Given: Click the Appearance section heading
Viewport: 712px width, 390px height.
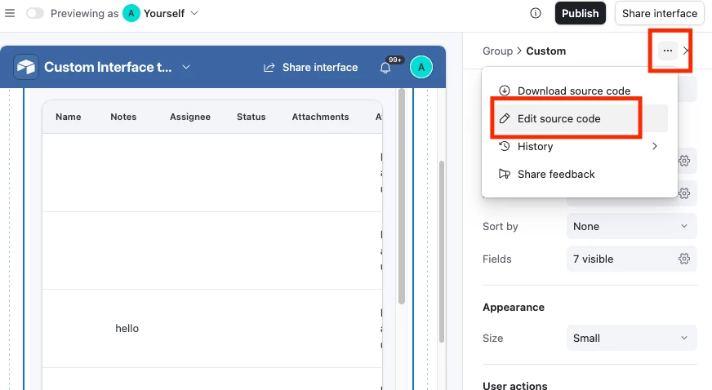Looking at the screenshot, I should (513, 307).
